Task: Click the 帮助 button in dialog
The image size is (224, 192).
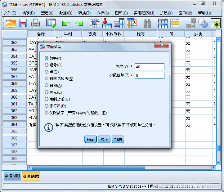Action: point(118,139)
